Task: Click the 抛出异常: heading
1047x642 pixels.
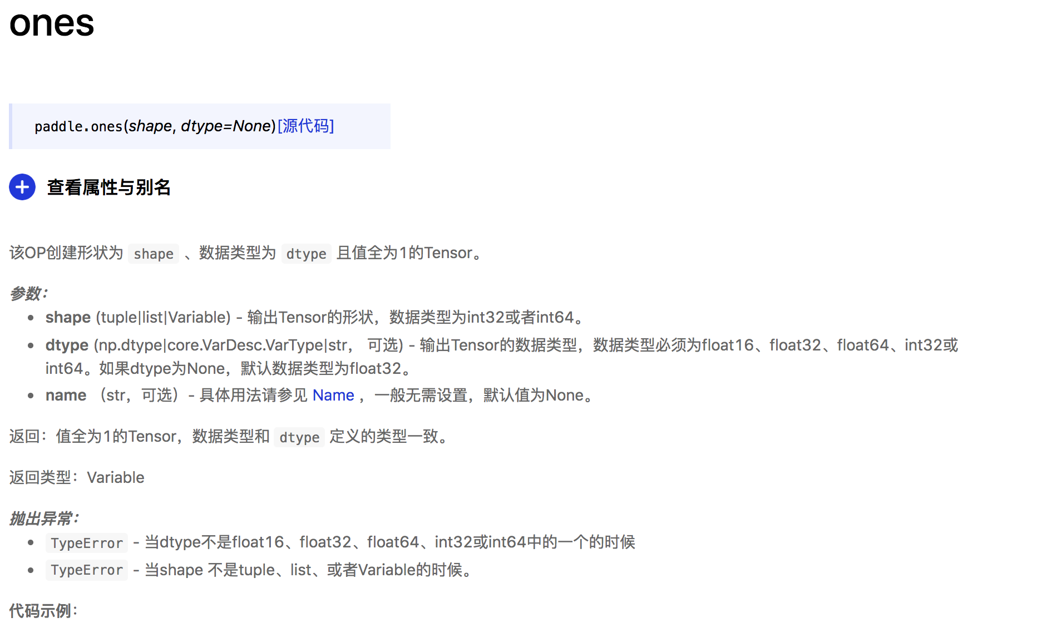Action: tap(45, 518)
